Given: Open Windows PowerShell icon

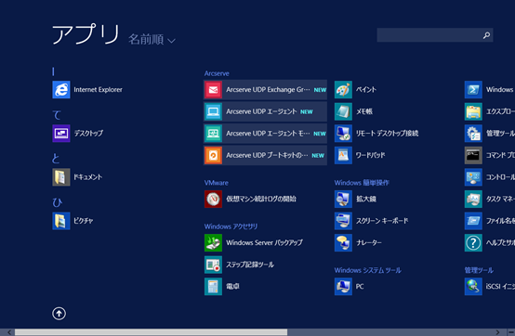Looking at the screenshot, I should click(x=473, y=89).
